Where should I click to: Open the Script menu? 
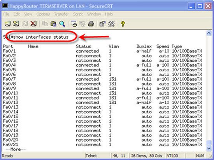pos(78,14)
